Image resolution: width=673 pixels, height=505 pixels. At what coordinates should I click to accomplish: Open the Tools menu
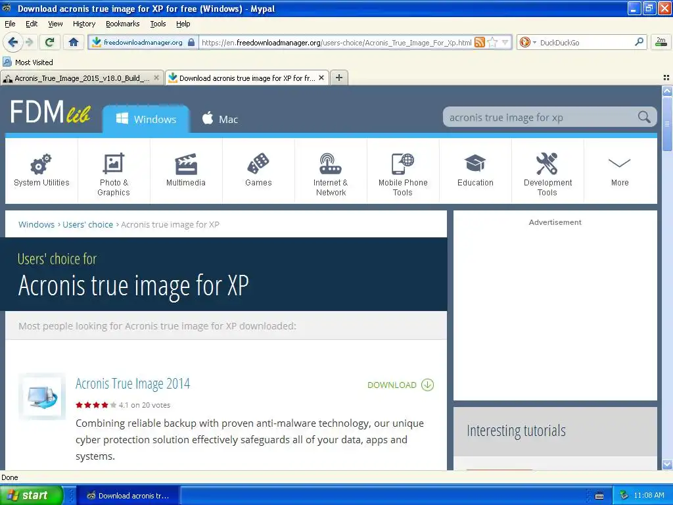pyautogui.click(x=158, y=24)
